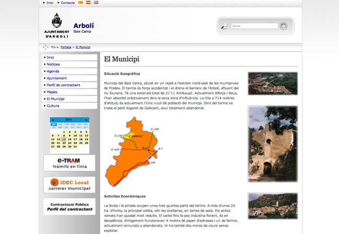Click the Activitas Econòmiques heading

coord(125,196)
